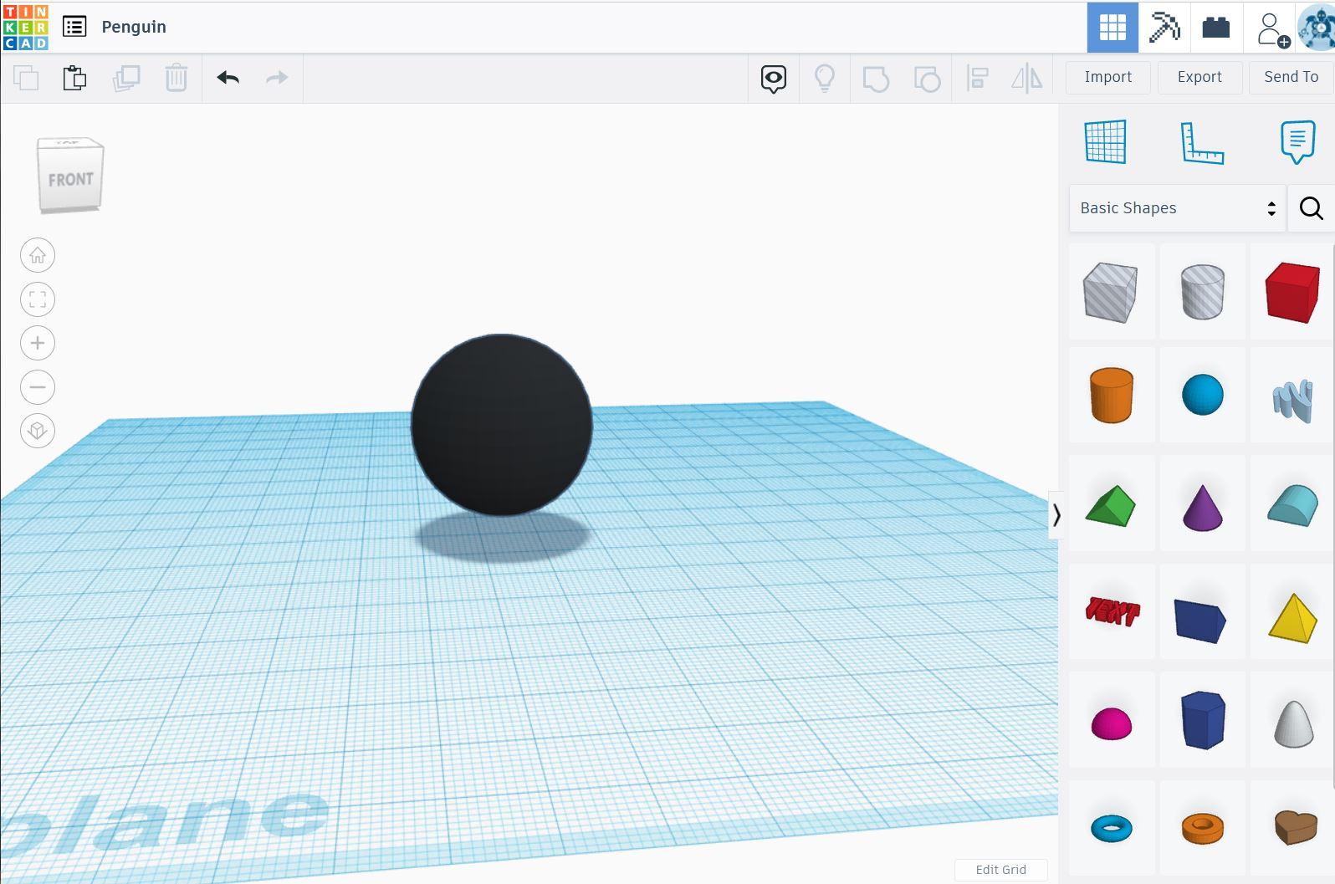Select the black sphere on workplane
This screenshot has width=1335, height=884.
[x=502, y=425]
